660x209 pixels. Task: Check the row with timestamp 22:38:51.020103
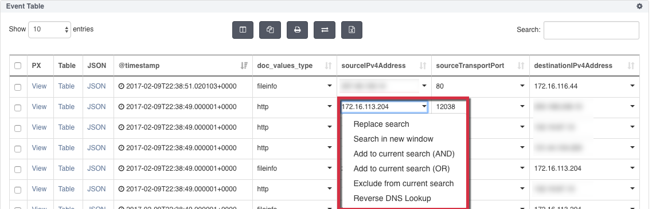[x=18, y=87]
